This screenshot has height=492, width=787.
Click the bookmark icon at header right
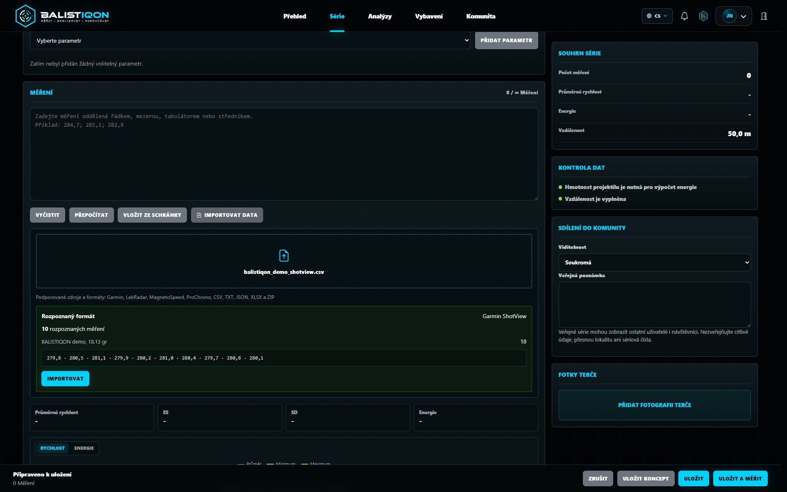point(764,16)
